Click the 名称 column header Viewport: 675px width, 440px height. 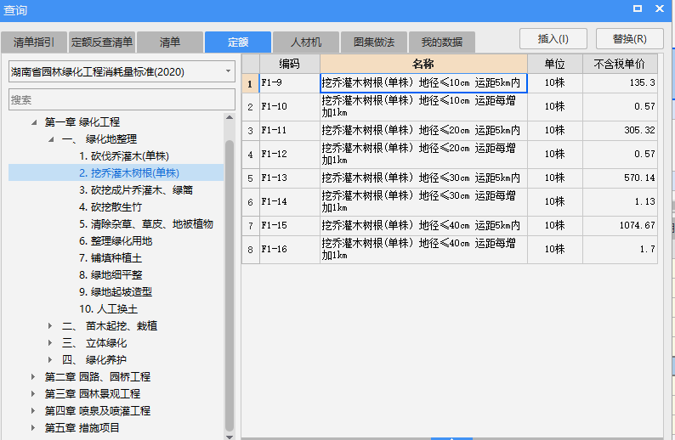(x=423, y=64)
